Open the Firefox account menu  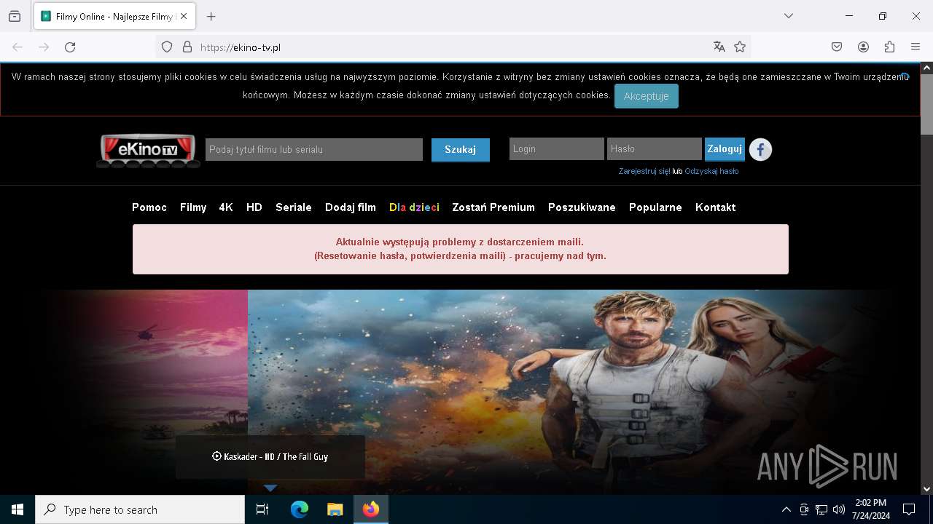pos(863,47)
